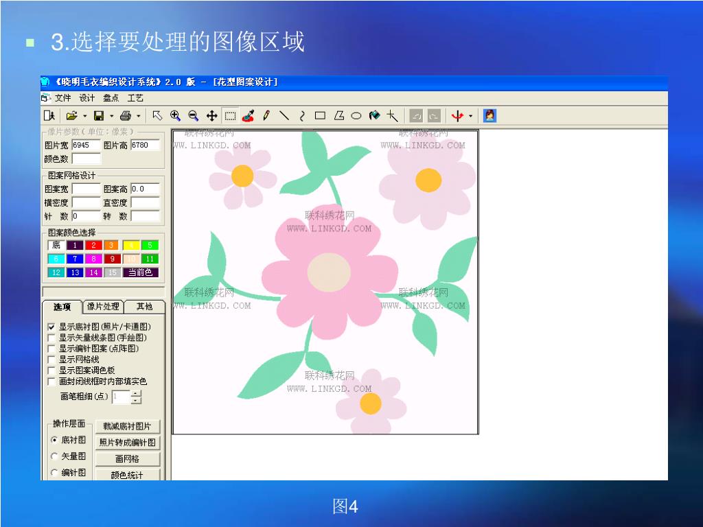Select the crosshair cut tool
703x527 pixels.
click(x=393, y=116)
